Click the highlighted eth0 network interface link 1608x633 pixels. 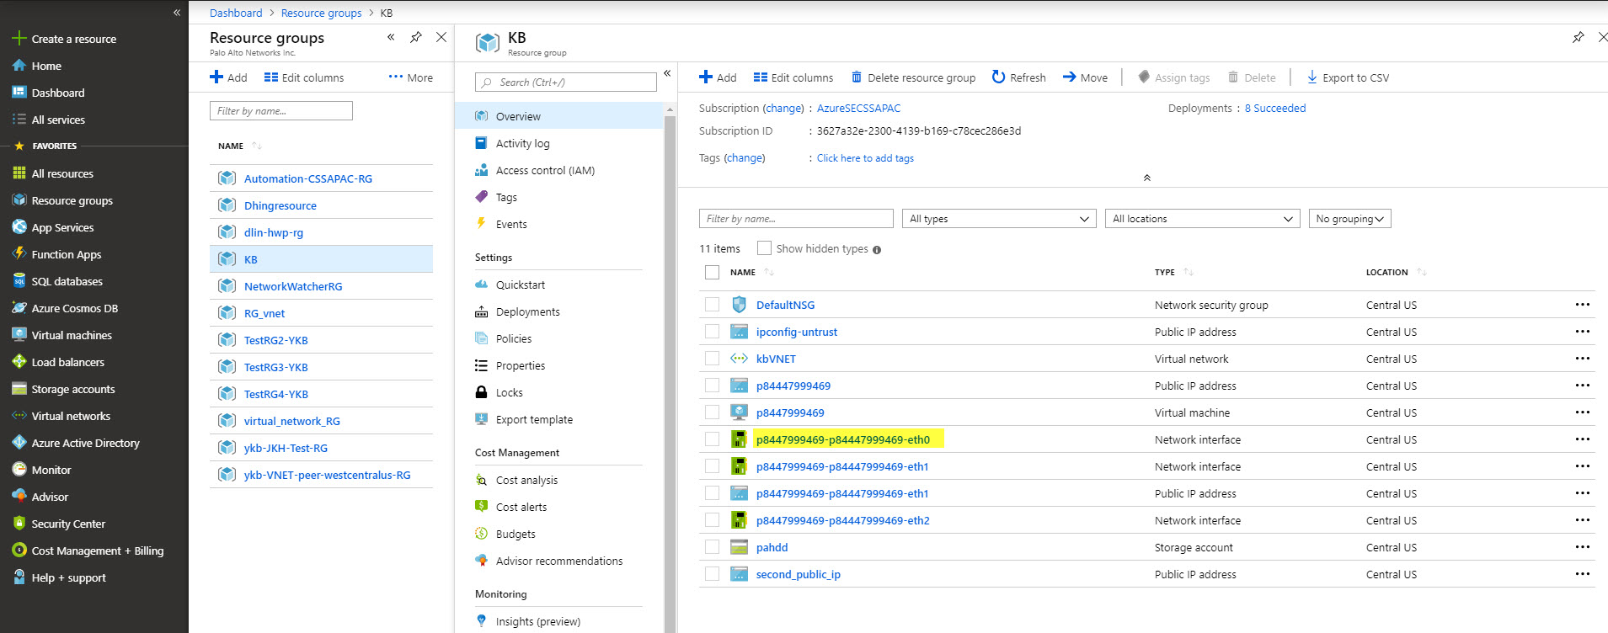tap(842, 439)
